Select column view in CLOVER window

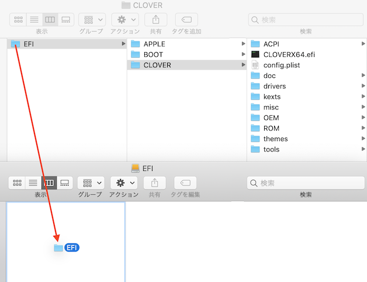[x=50, y=19]
